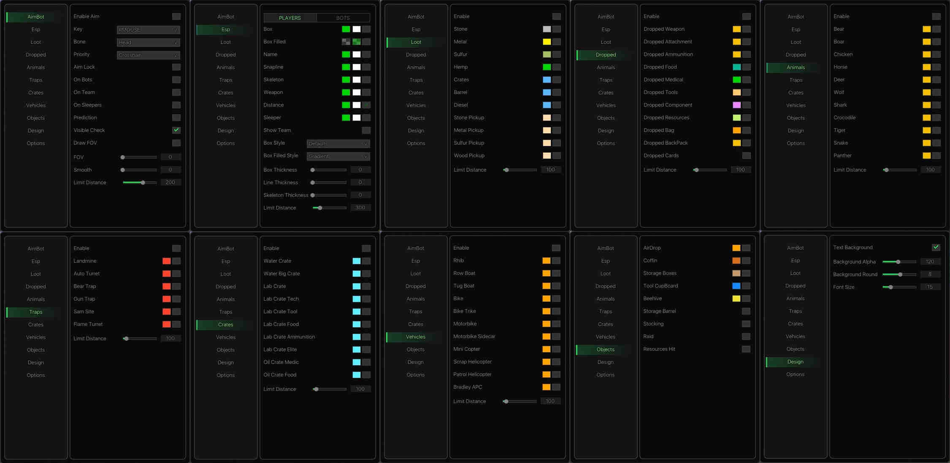Uncheck the Text Background checkbox
This screenshot has width=950, height=463.
pos(936,248)
